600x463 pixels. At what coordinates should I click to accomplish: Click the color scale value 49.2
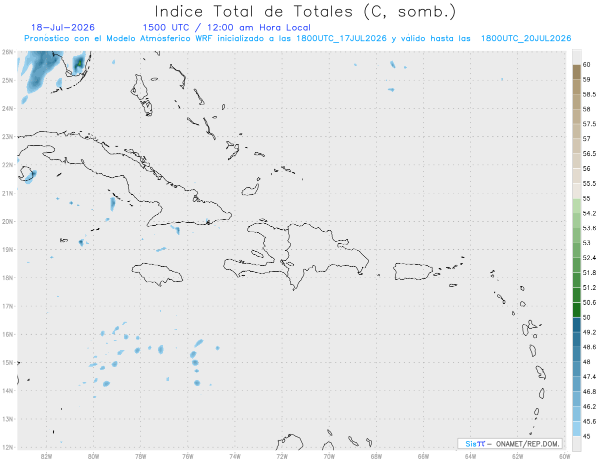[589, 332]
